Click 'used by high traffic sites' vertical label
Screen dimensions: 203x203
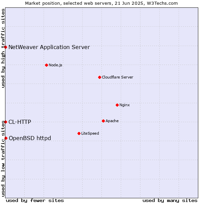(3, 48)
